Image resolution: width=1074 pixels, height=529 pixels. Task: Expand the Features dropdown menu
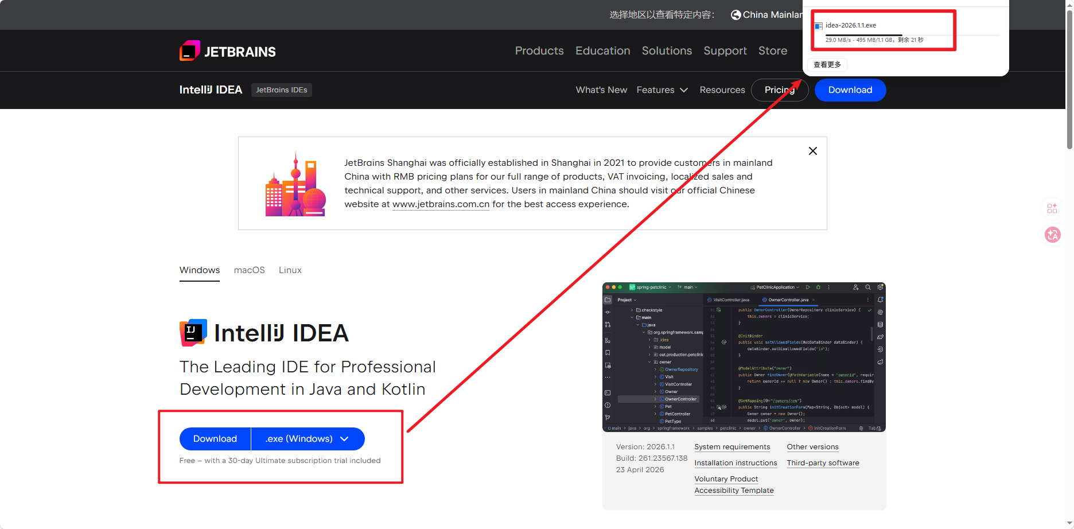point(662,90)
